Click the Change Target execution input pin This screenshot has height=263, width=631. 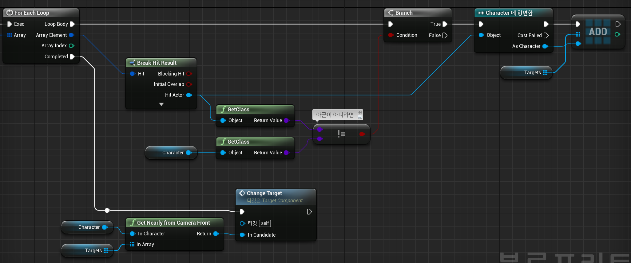click(x=242, y=211)
